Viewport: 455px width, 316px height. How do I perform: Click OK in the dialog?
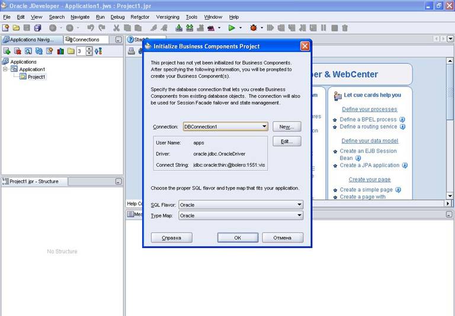[x=238, y=238]
